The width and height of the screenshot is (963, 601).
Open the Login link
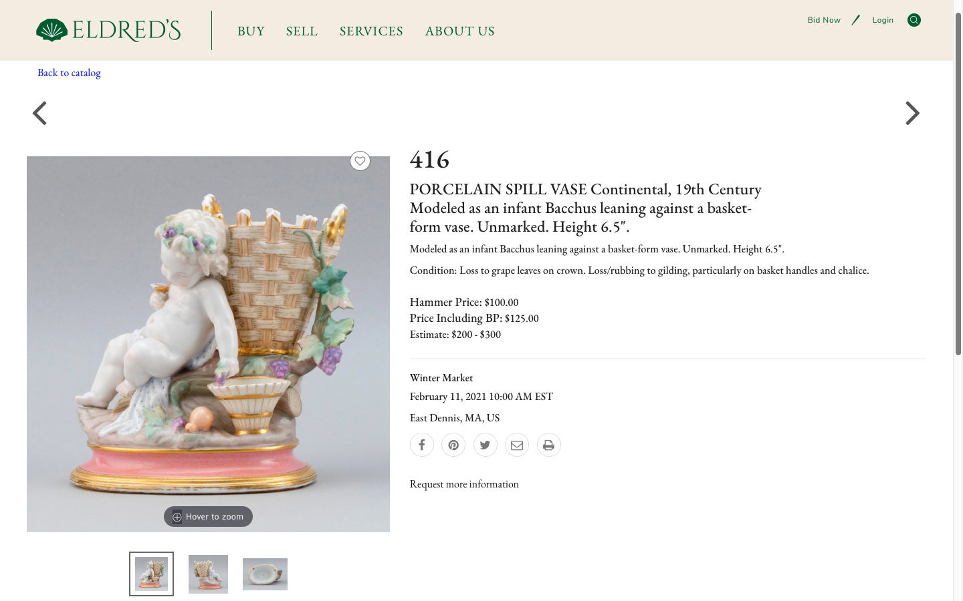coord(883,20)
